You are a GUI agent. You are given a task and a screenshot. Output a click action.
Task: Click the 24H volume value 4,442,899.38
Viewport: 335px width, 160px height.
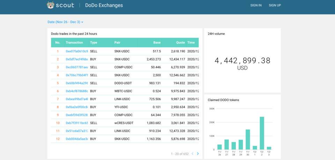(242, 61)
